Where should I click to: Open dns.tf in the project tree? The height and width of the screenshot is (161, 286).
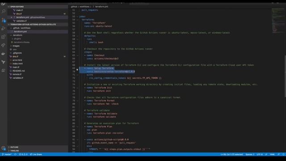click(15, 57)
